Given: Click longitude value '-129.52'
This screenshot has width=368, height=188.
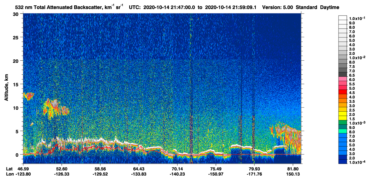Looking at the screenshot, I should click(x=100, y=174).
